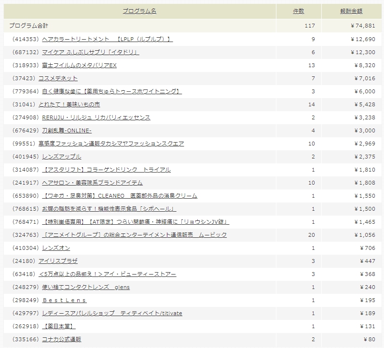This screenshot has height=348, width=384.
Task: Open 使い捨てコンタクトレンズ glens link
Action: point(86,287)
